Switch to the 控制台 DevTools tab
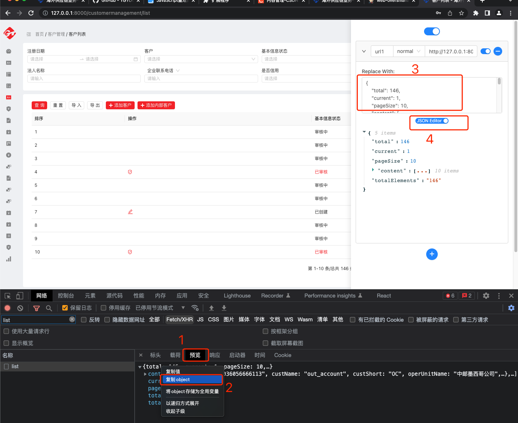 pos(66,296)
